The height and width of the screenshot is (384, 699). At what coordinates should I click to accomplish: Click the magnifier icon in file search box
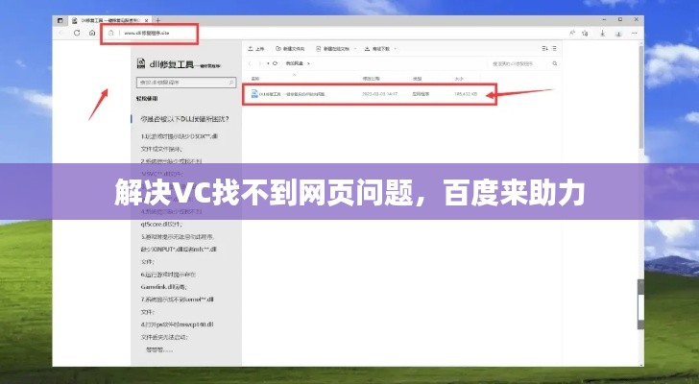(x=555, y=63)
